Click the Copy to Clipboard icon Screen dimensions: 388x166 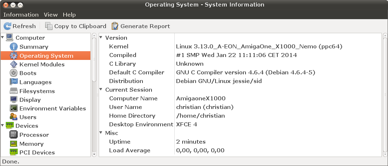(x=49, y=26)
